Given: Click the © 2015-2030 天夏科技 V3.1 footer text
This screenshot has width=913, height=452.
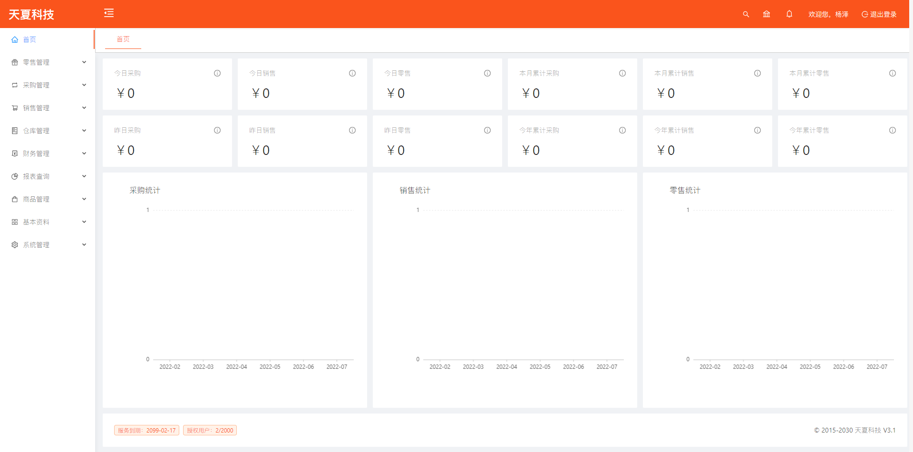Looking at the screenshot, I should 855,430.
